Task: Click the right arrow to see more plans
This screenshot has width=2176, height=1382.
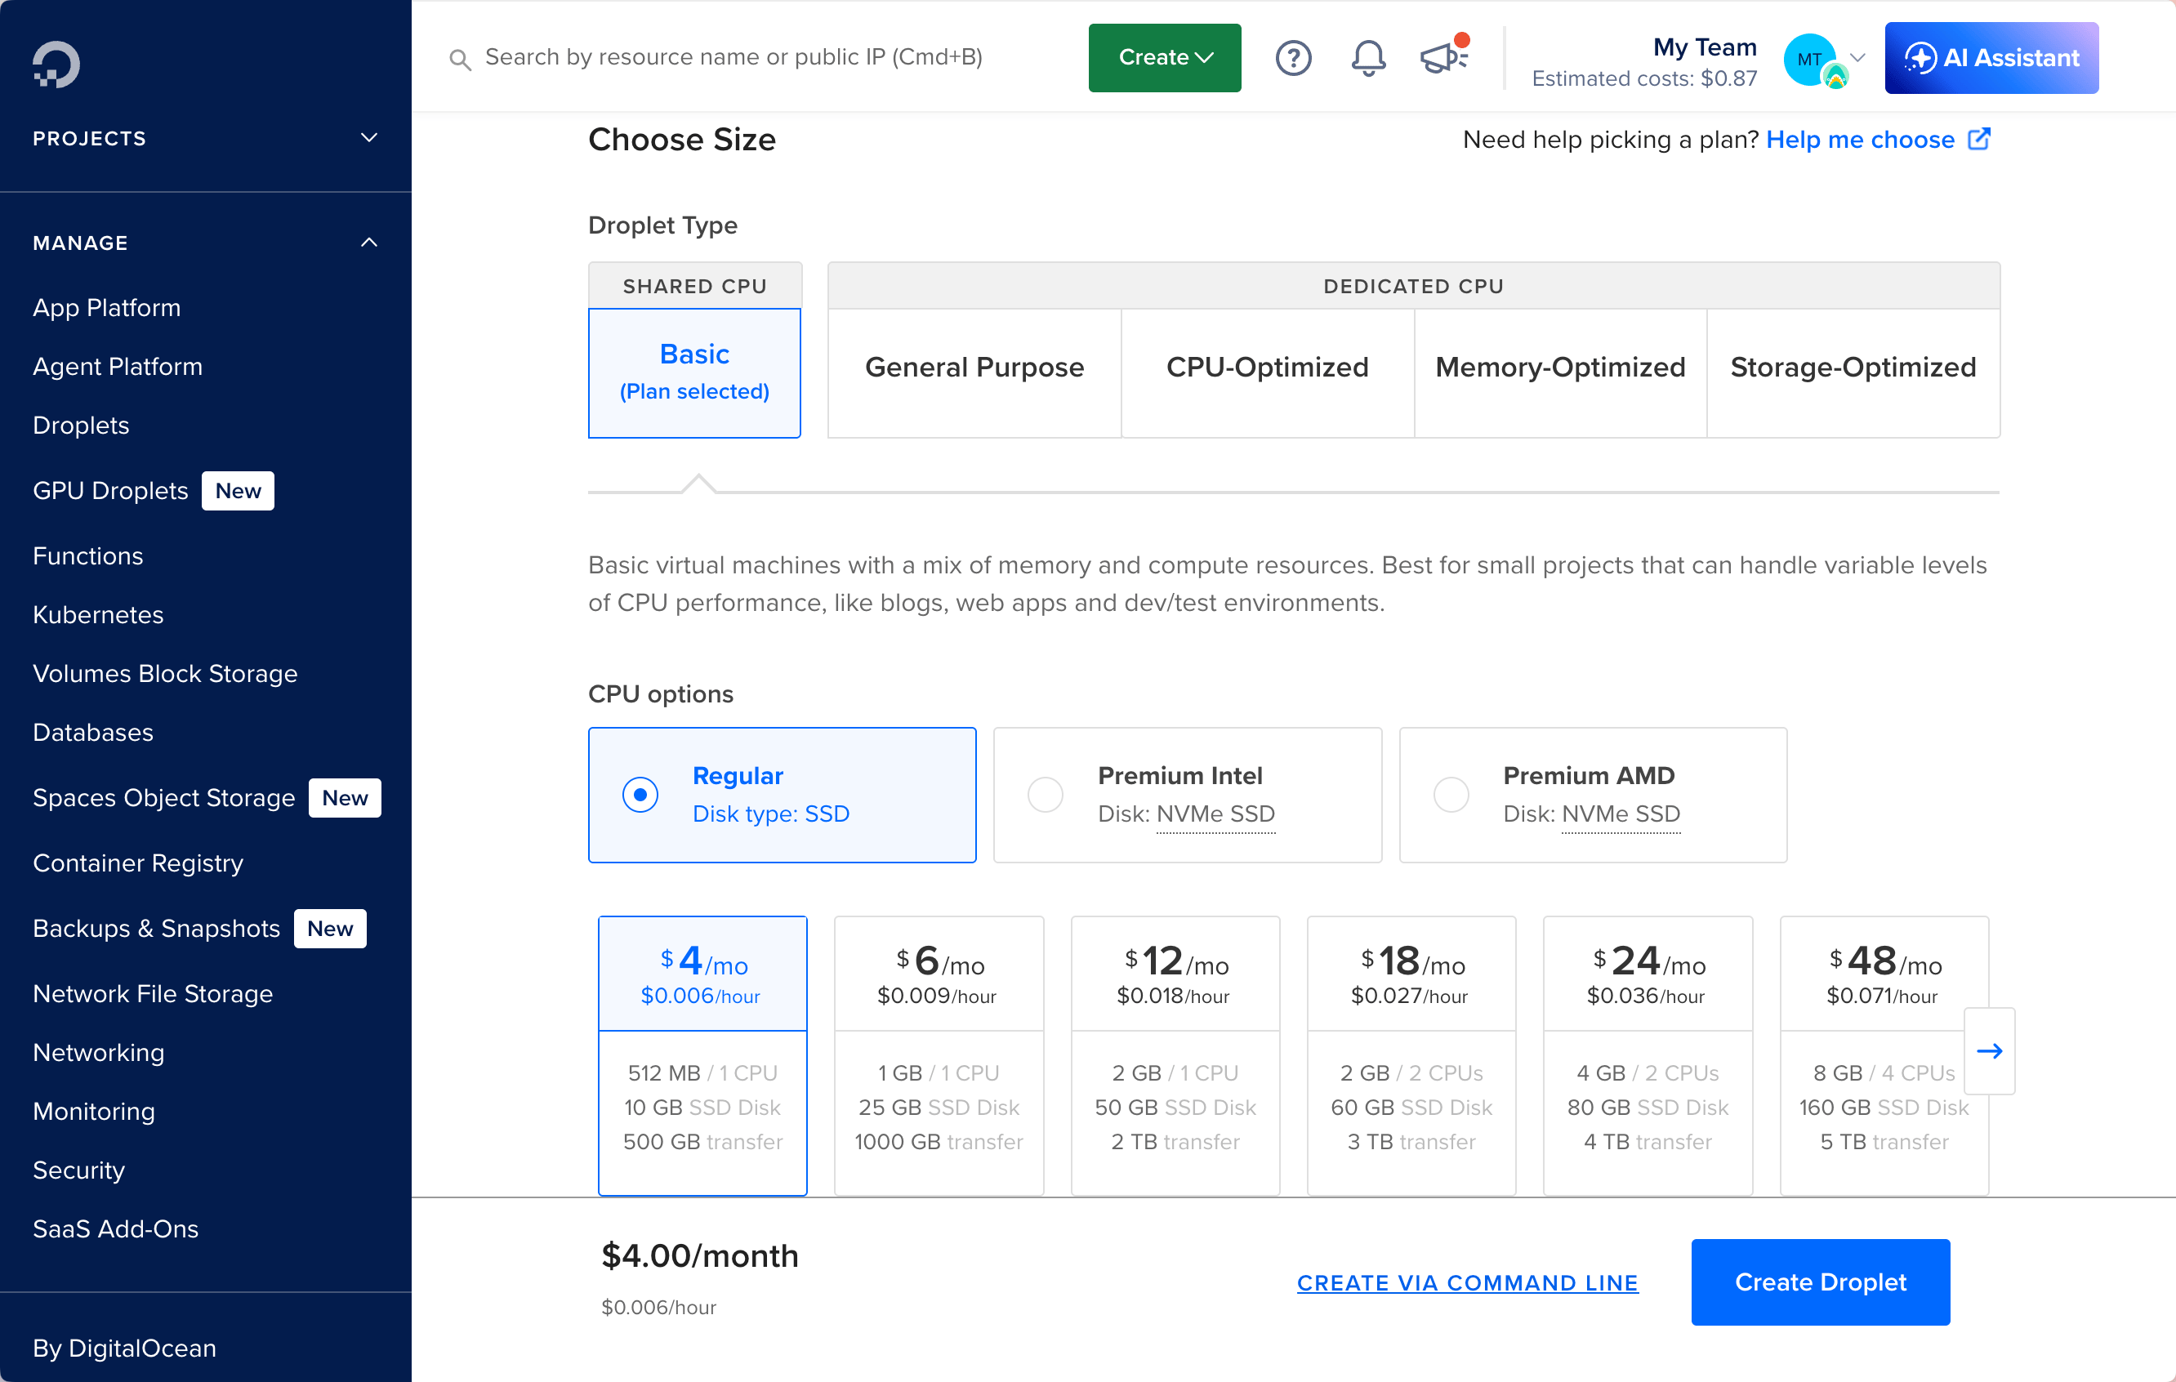Action: tap(1989, 1050)
